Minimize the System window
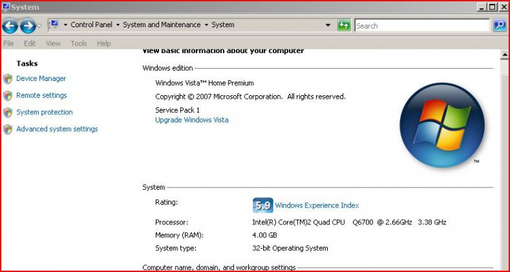The width and height of the screenshot is (510, 272). (x=482, y=7)
